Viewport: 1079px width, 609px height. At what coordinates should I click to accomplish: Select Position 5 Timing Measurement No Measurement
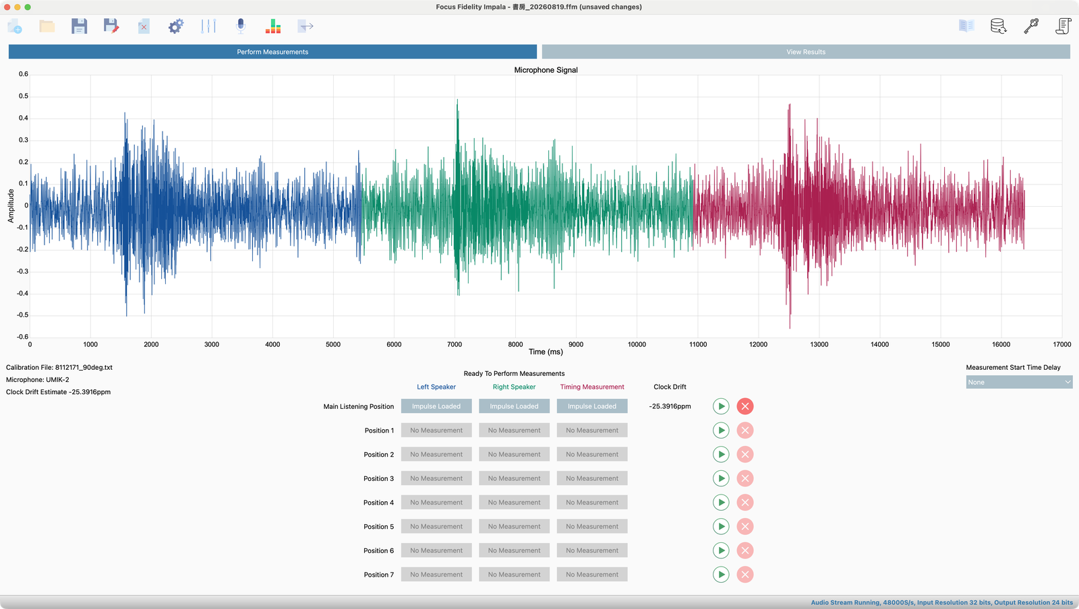click(592, 527)
